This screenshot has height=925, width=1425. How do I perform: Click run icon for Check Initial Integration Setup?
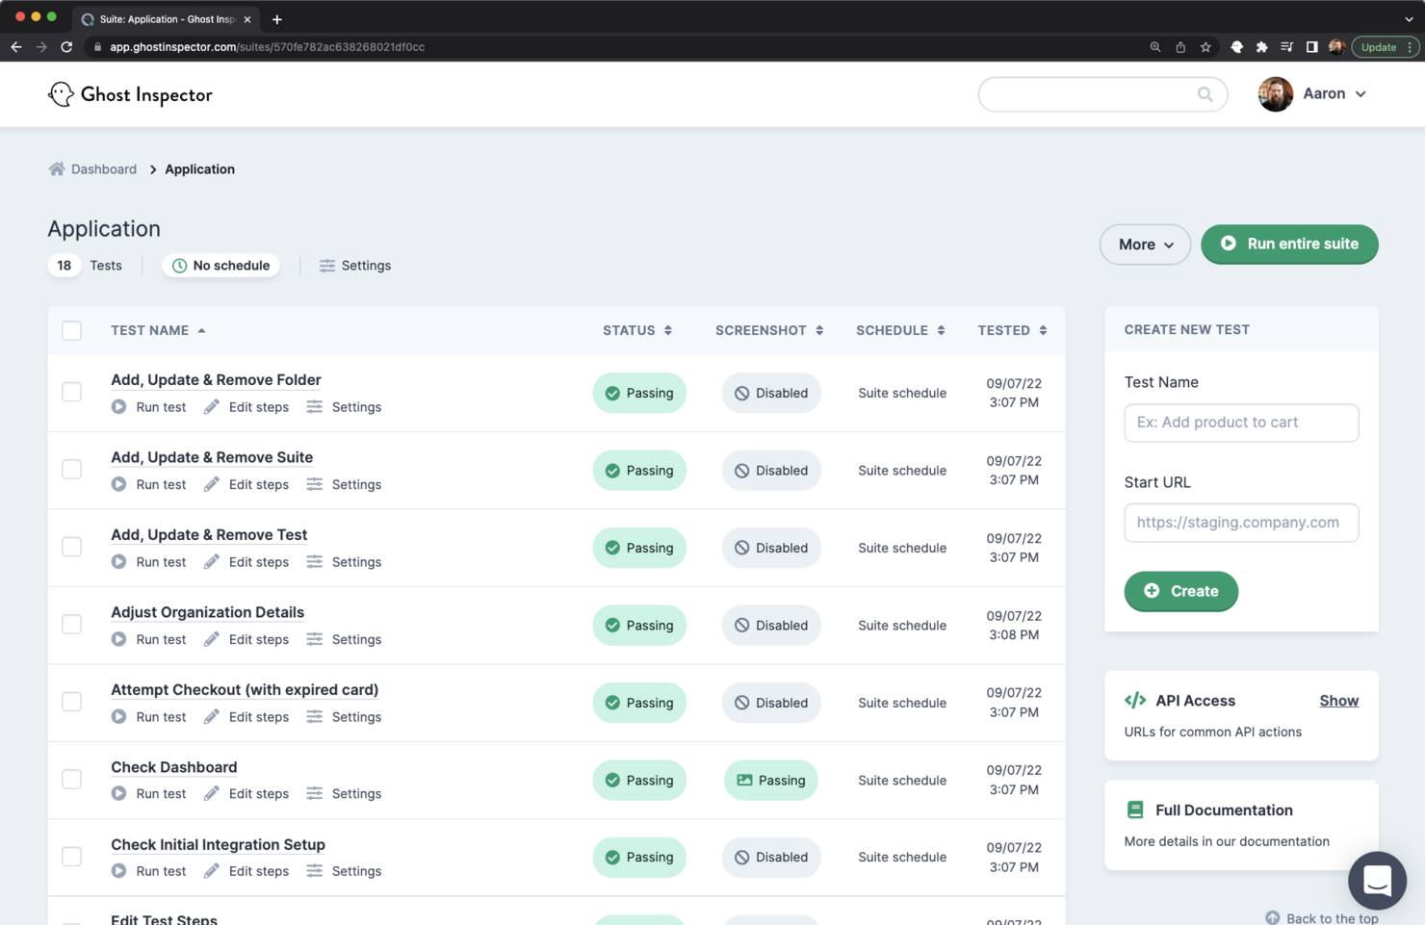118,871
